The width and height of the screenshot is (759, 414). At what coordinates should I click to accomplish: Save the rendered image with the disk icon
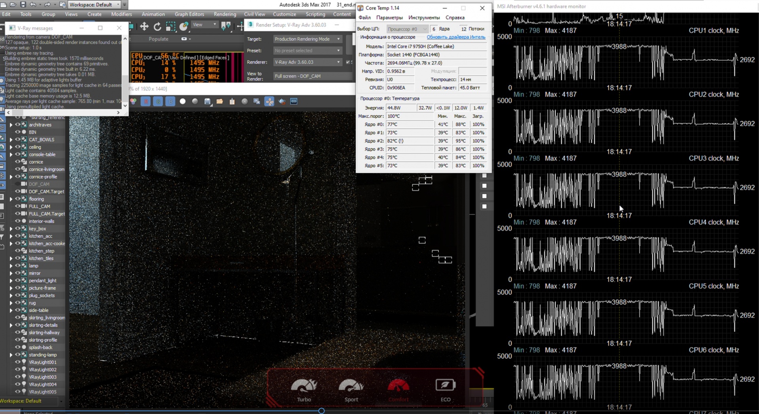click(x=207, y=102)
